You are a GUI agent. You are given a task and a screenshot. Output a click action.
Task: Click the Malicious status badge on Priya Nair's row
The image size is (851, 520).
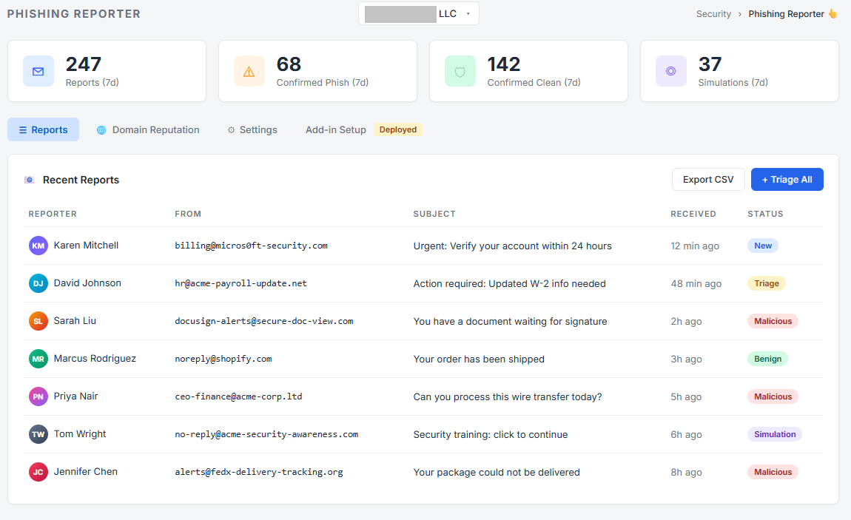773,396
